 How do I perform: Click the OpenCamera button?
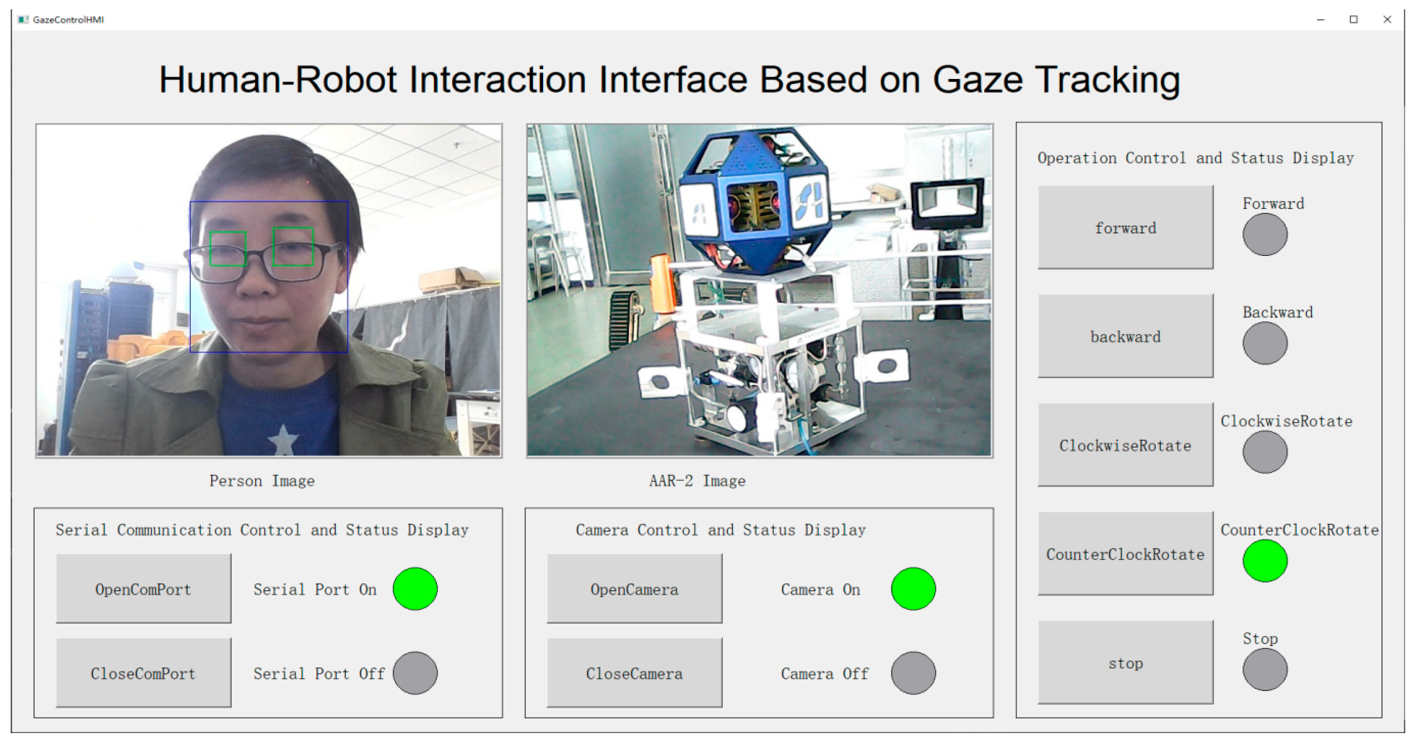click(634, 588)
